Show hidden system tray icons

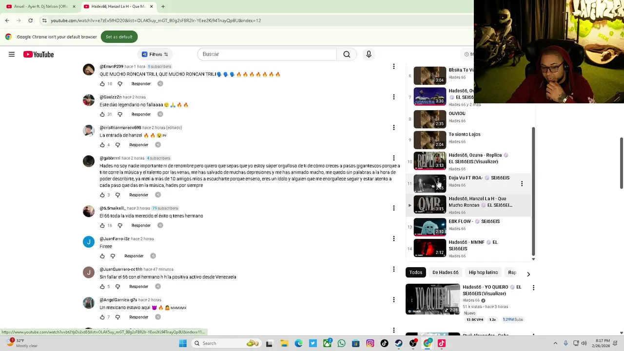coord(555,343)
